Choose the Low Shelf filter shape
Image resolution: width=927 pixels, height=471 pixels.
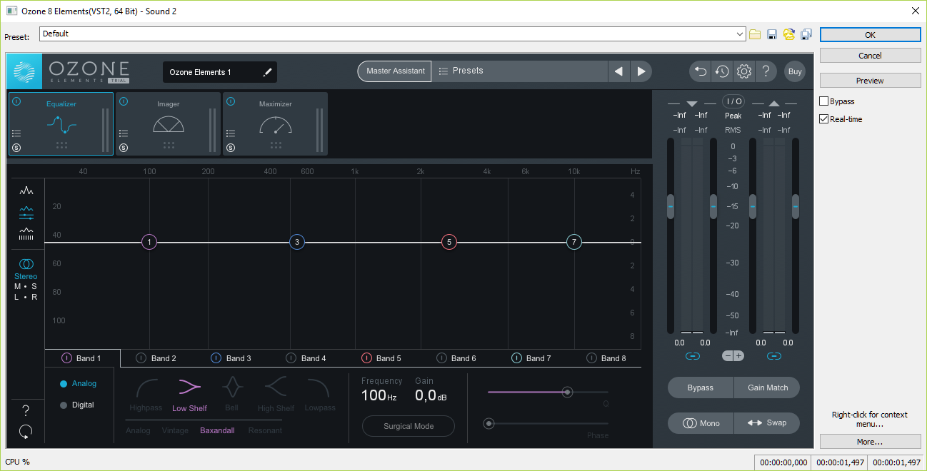tap(189, 395)
